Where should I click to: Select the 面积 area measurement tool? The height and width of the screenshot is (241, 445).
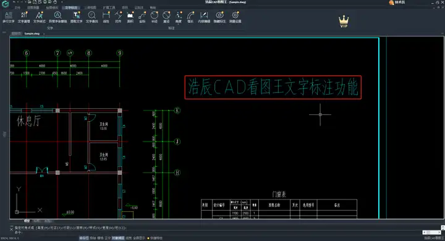click(x=130, y=17)
